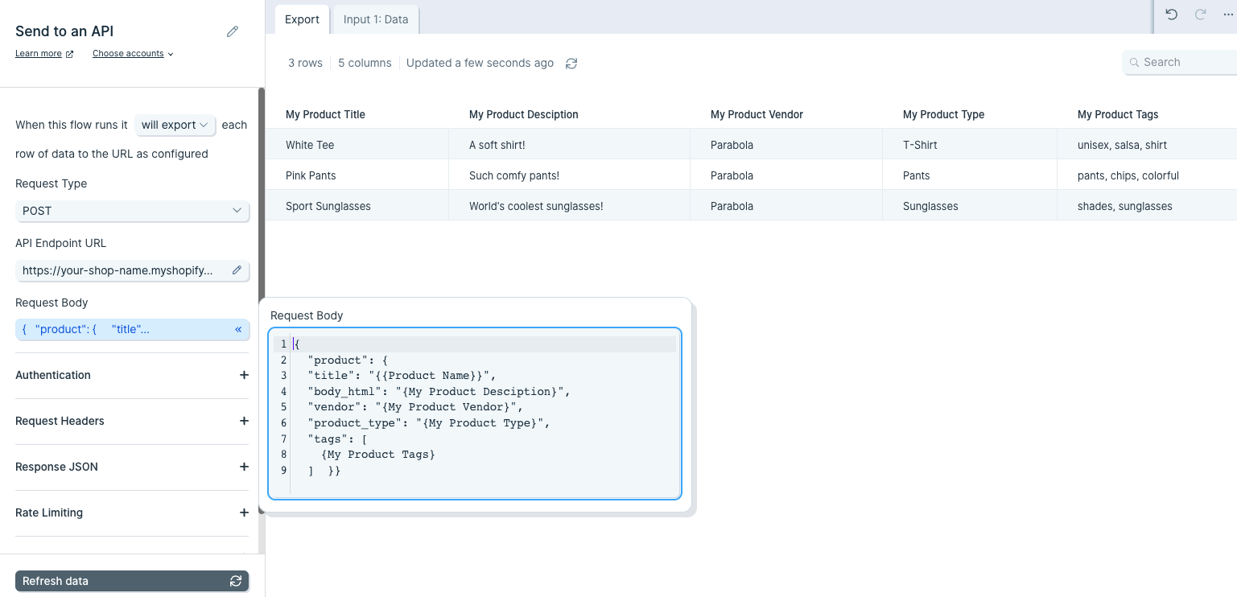
Task: Expand the Authentication section
Action: (x=132, y=375)
